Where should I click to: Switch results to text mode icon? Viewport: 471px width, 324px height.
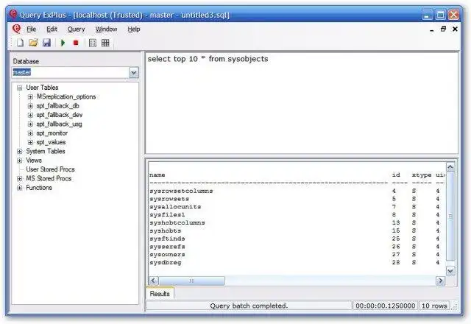point(93,43)
